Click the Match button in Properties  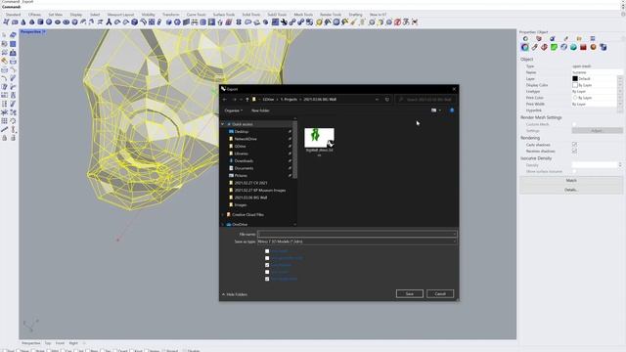click(571, 180)
